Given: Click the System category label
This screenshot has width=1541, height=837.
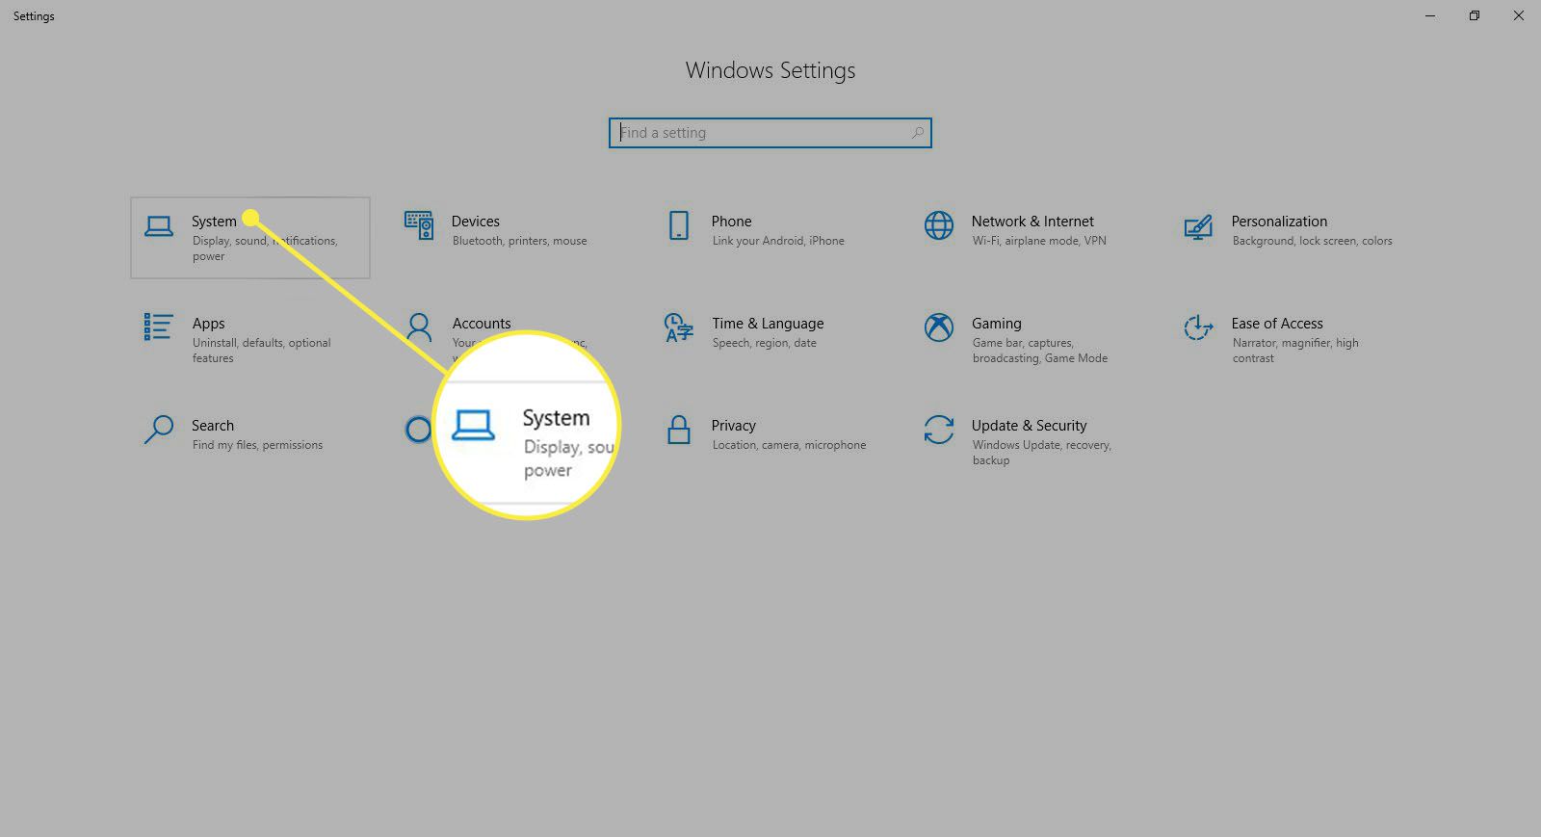Looking at the screenshot, I should (x=214, y=222).
